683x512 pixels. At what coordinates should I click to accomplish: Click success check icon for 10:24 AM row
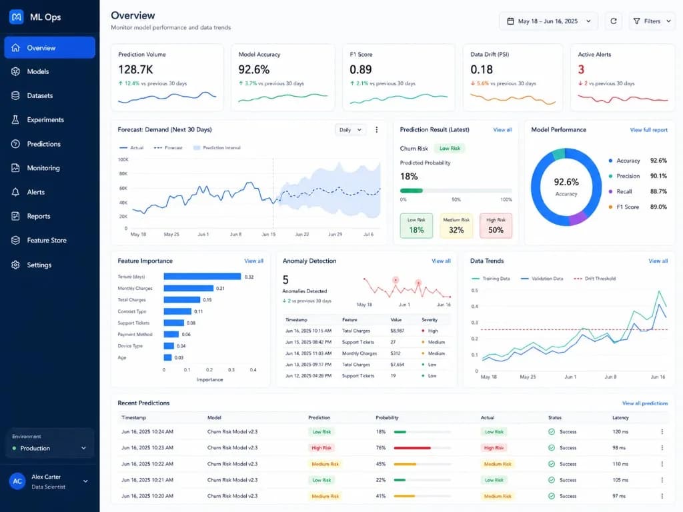[x=552, y=431]
